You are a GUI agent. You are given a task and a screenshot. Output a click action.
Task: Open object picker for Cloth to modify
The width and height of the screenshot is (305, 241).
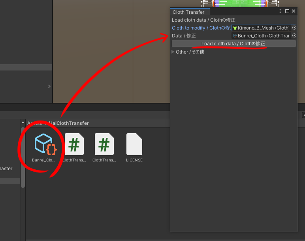pyautogui.click(x=294, y=28)
